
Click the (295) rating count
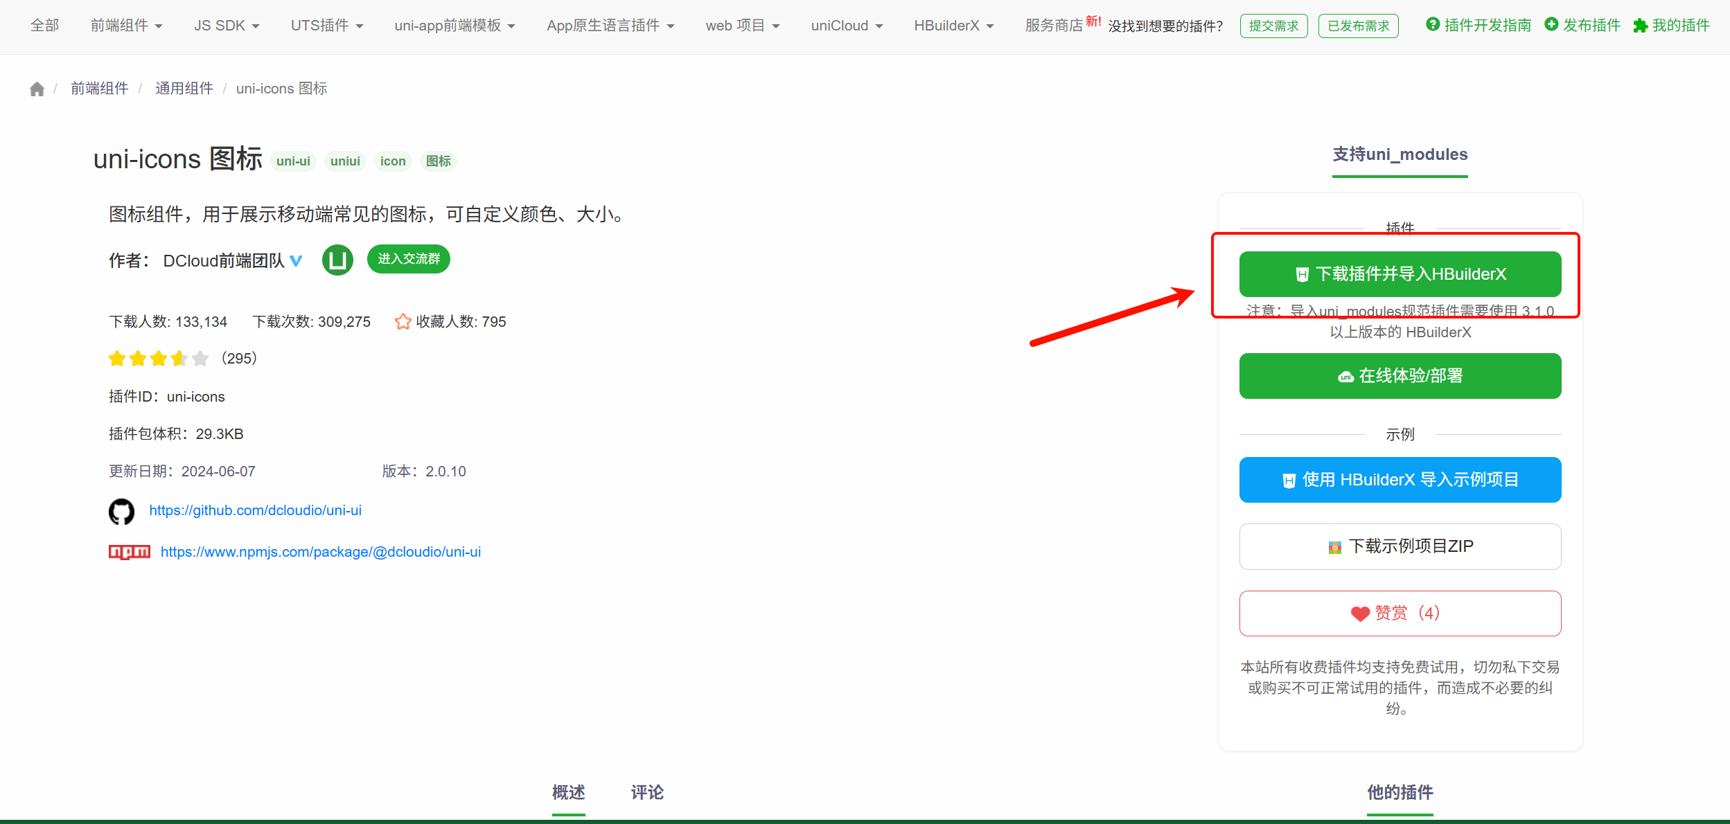pos(239,358)
